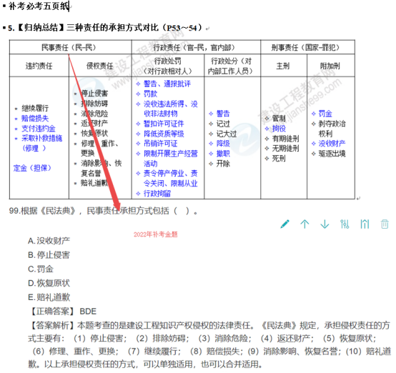Pick option E 赔礼道歉
The width and height of the screenshot is (396, 373).
click(49, 297)
